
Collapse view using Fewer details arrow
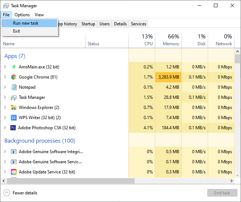(7, 193)
